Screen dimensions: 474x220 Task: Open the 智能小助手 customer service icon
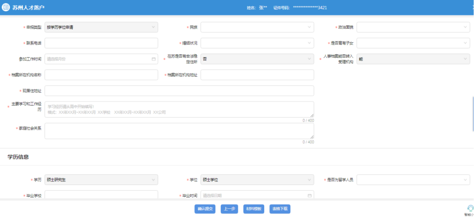pyautogui.click(x=470, y=209)
